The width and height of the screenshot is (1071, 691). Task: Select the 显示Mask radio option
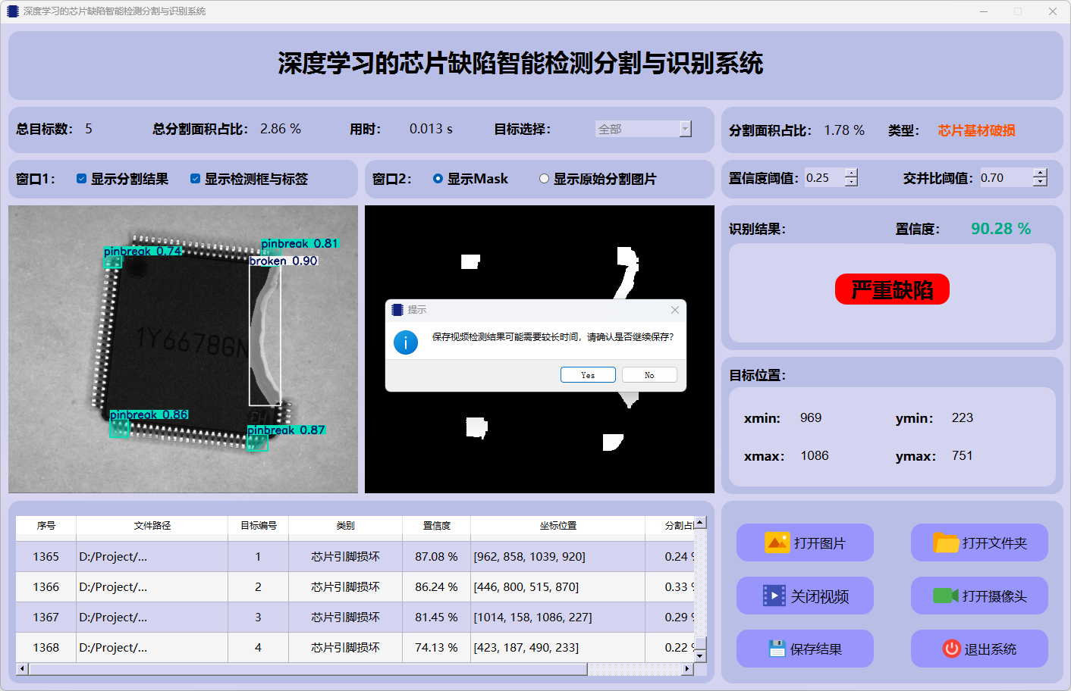pyautogui.click(x=438, y=179)
